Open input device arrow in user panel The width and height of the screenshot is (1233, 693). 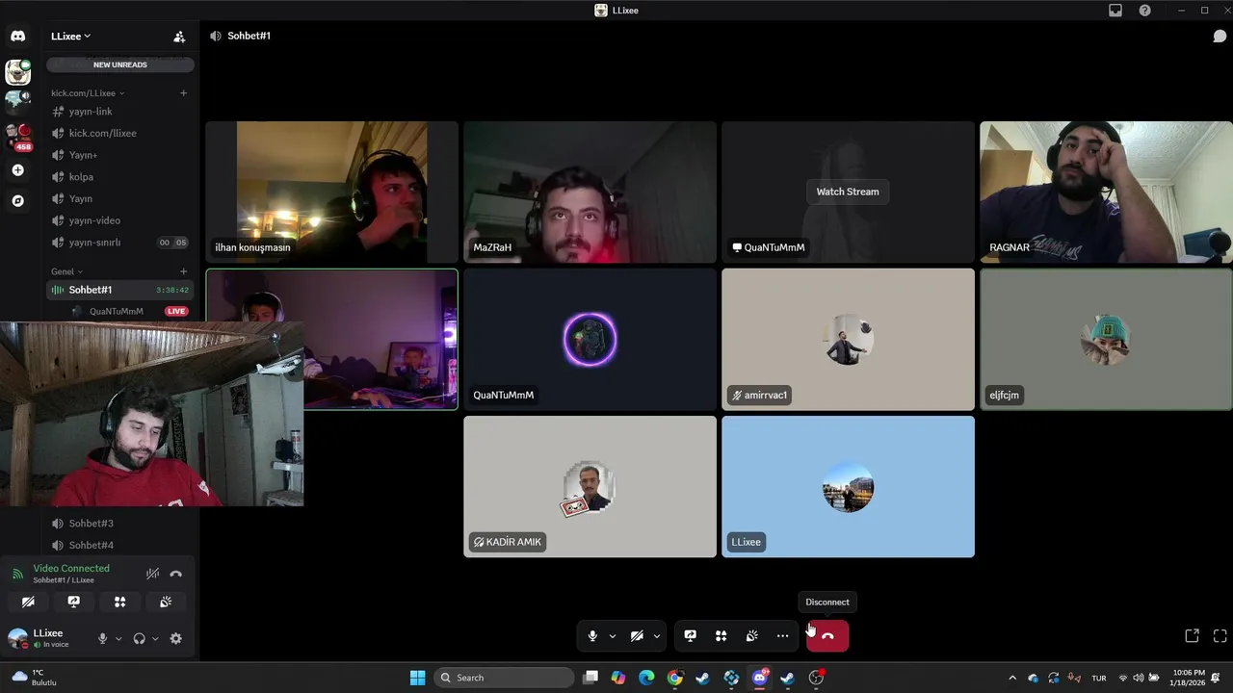118,638
